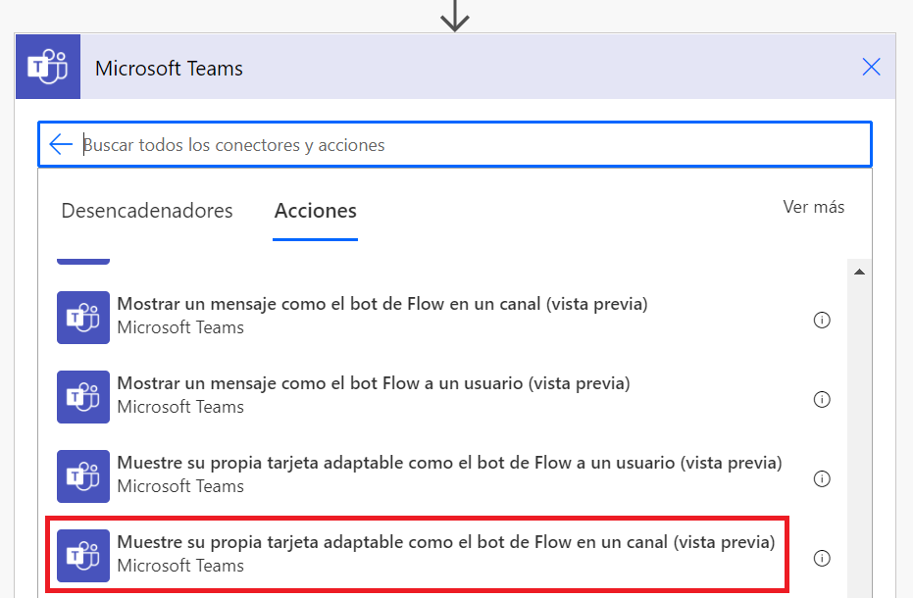Click the Teams icon in the highlighted channel card action

(x=83, y=556)
